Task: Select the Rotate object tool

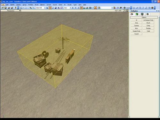Action: [x=53, y=8]
